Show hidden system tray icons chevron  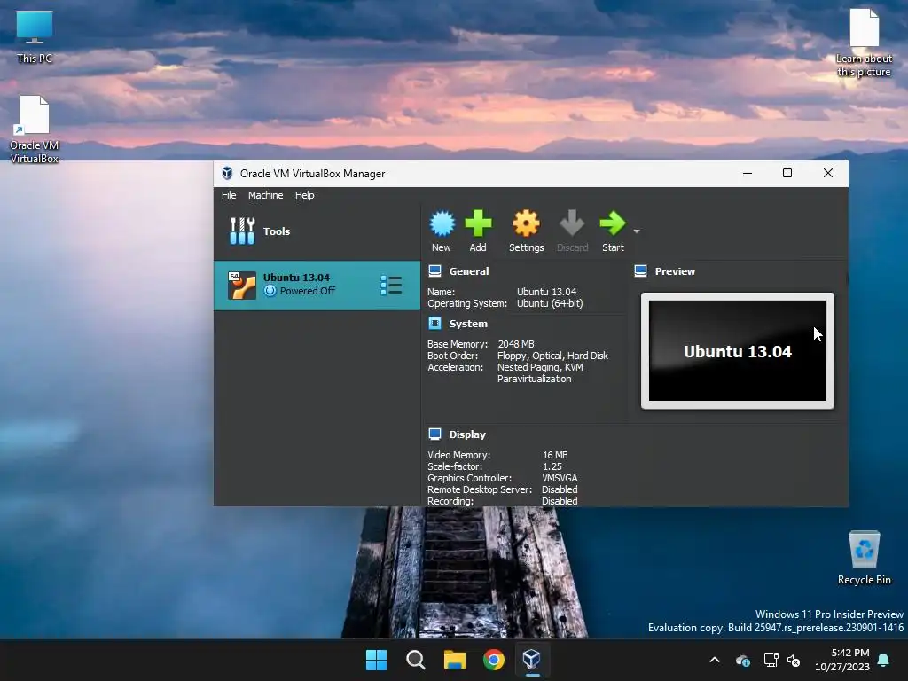pyautogui.click(x=715, y=660)
